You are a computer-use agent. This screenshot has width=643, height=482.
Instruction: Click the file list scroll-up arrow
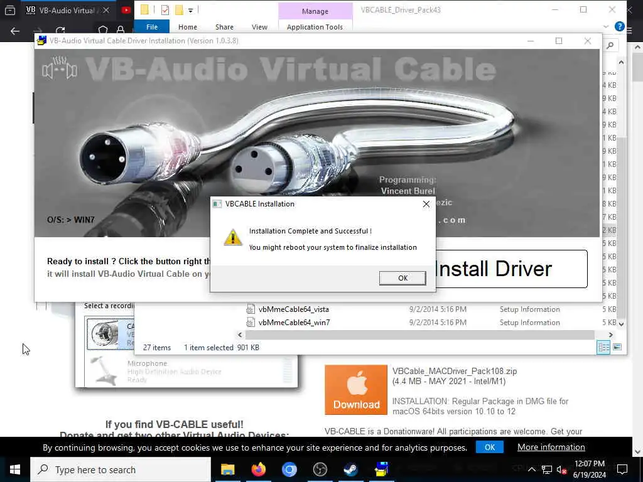[621, 62]
